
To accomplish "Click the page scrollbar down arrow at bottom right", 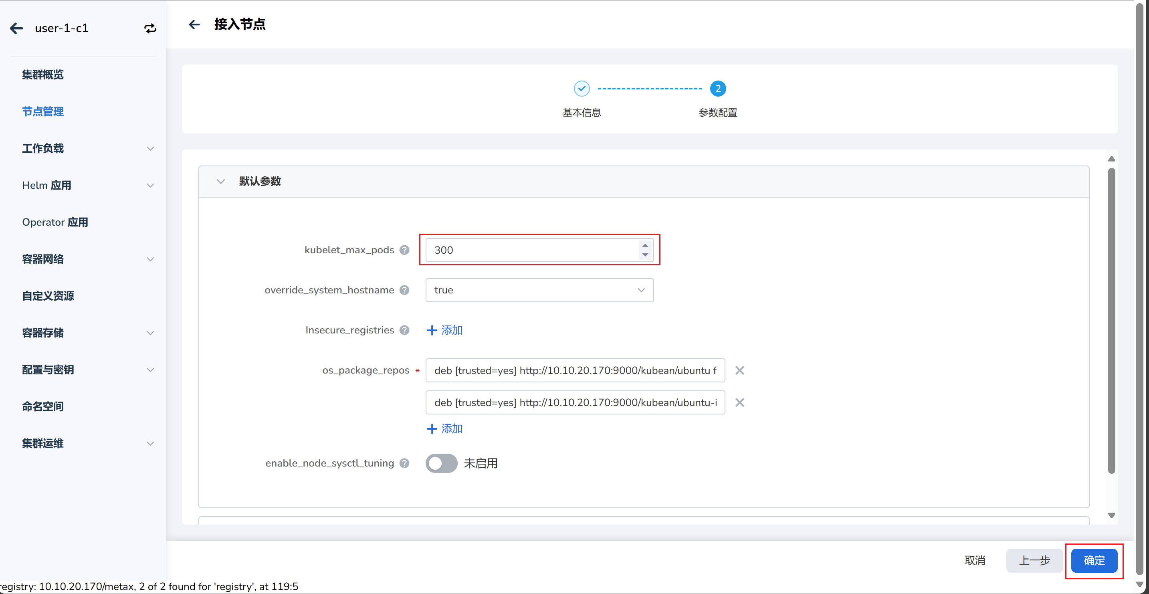I will 1139,584.
